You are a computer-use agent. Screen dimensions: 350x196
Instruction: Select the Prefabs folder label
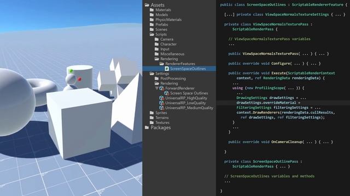(x=162, y=24)
